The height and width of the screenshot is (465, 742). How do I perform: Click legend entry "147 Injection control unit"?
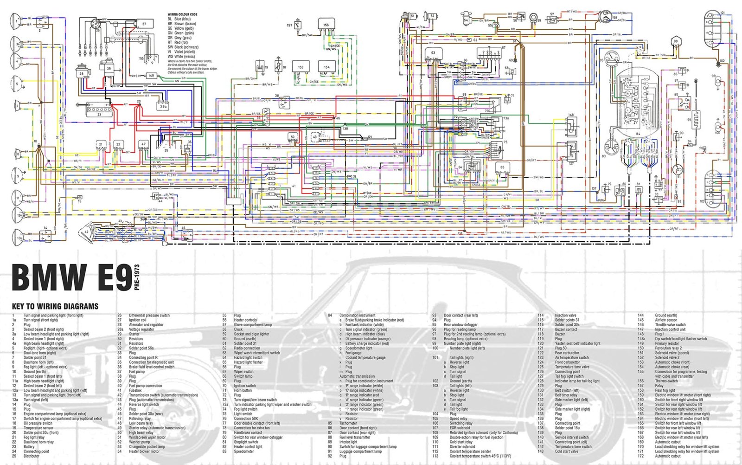(x=661, y=329)
